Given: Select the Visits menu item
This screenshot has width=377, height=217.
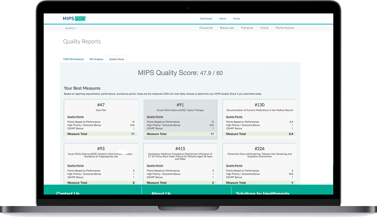Looking at the screenshot, I should pyautogui.click(x=264, y=28).
